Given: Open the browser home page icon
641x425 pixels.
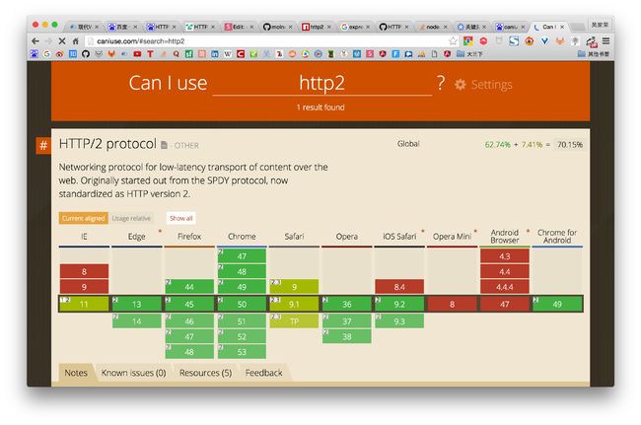Looking at the screenshot, I should coord(75,40).
